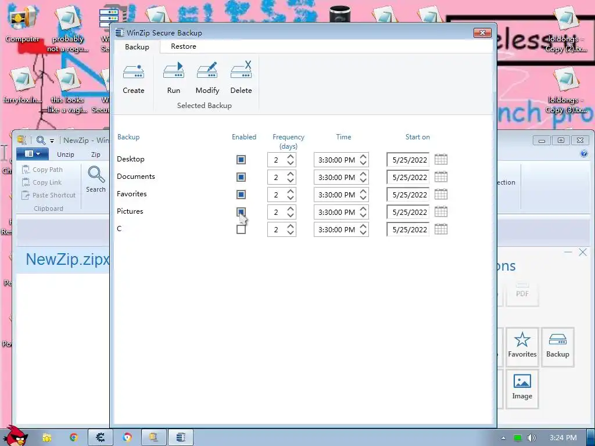Viewport: 595px width, 446px height.
Task: Enable the C backup checkbox
Action: click(x=241, y=229)
